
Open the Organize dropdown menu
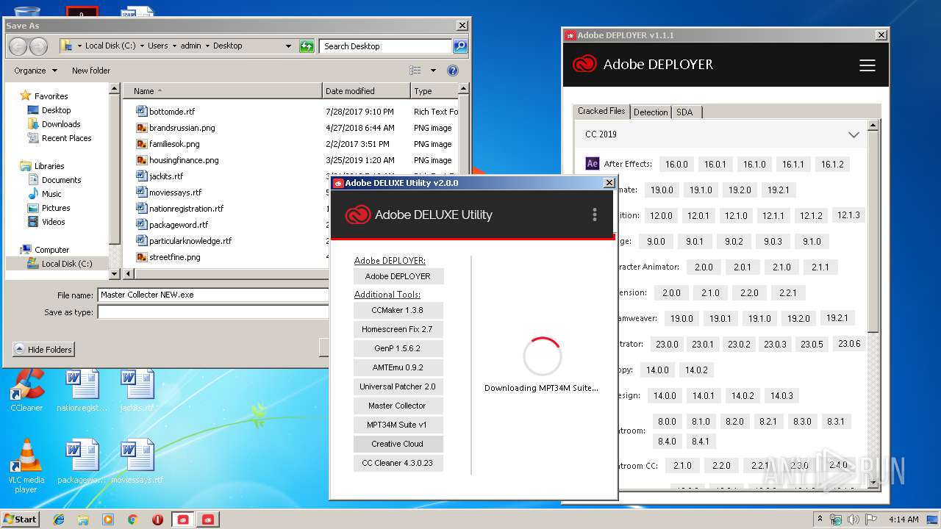35,71
